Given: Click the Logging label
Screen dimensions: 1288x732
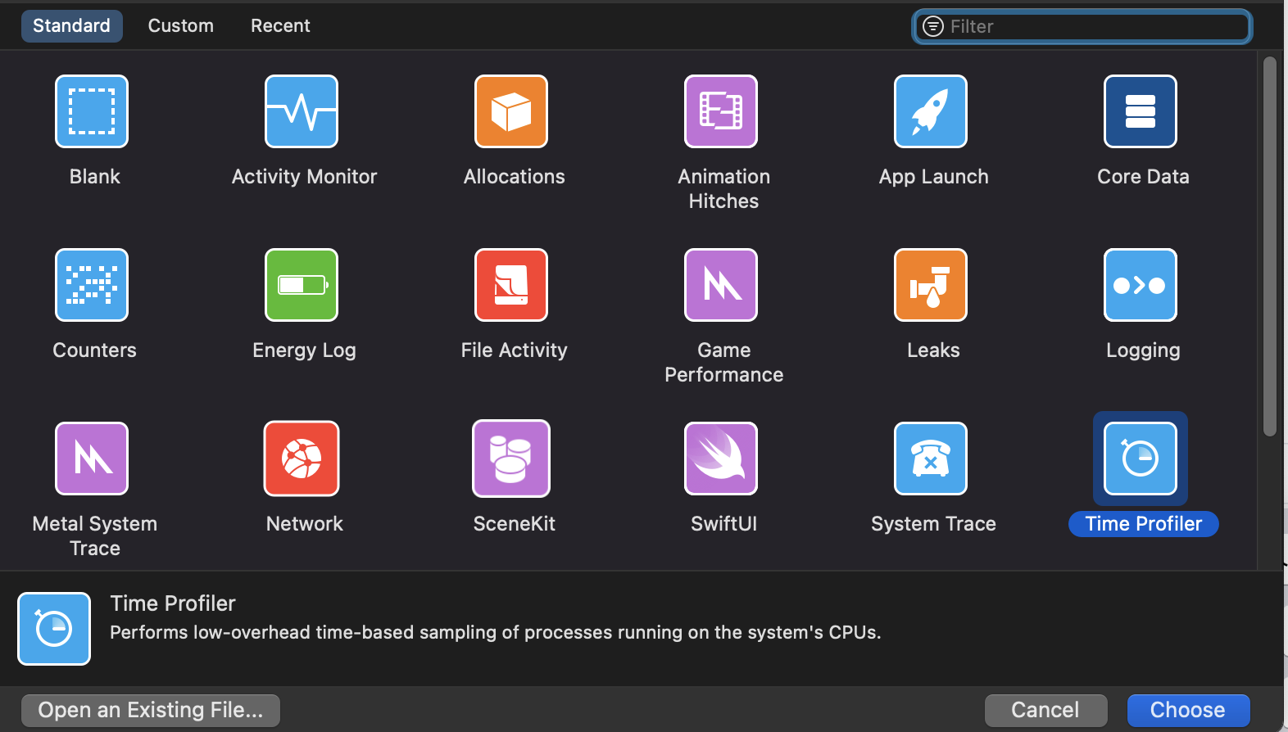Looking at the screenshot, I should tap(1143, 350).
